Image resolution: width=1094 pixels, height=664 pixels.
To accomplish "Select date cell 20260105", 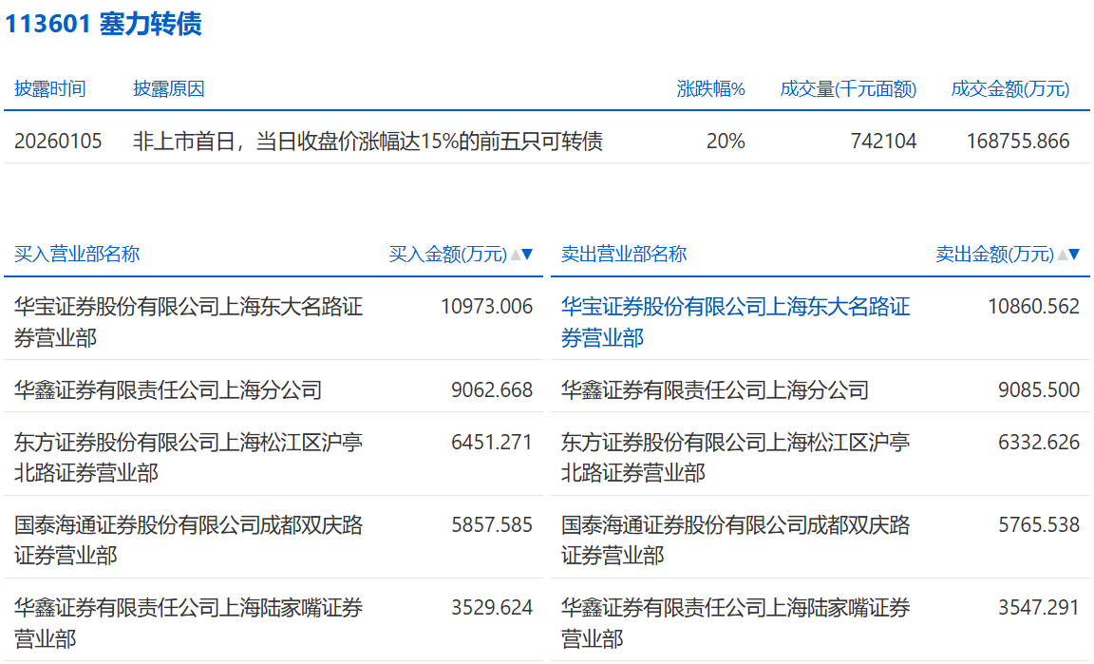I will tap(58, 141).
